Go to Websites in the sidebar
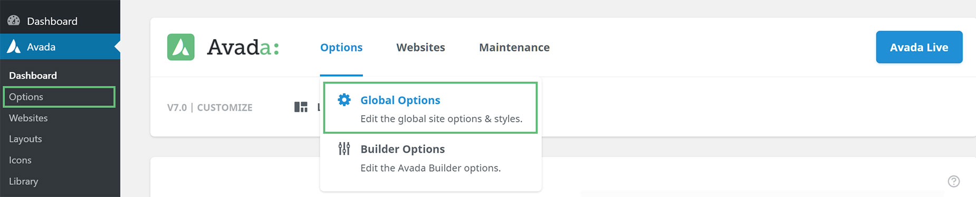The width and height of the screenshot is (976, 197). 28,118
